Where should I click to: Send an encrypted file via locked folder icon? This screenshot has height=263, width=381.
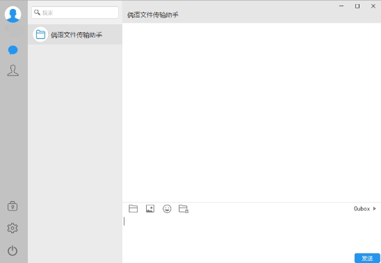(x=184, y=209)
